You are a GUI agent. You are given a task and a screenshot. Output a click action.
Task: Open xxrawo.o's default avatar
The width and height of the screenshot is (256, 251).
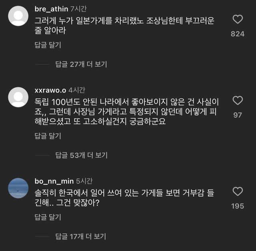(x=18, y=96)
